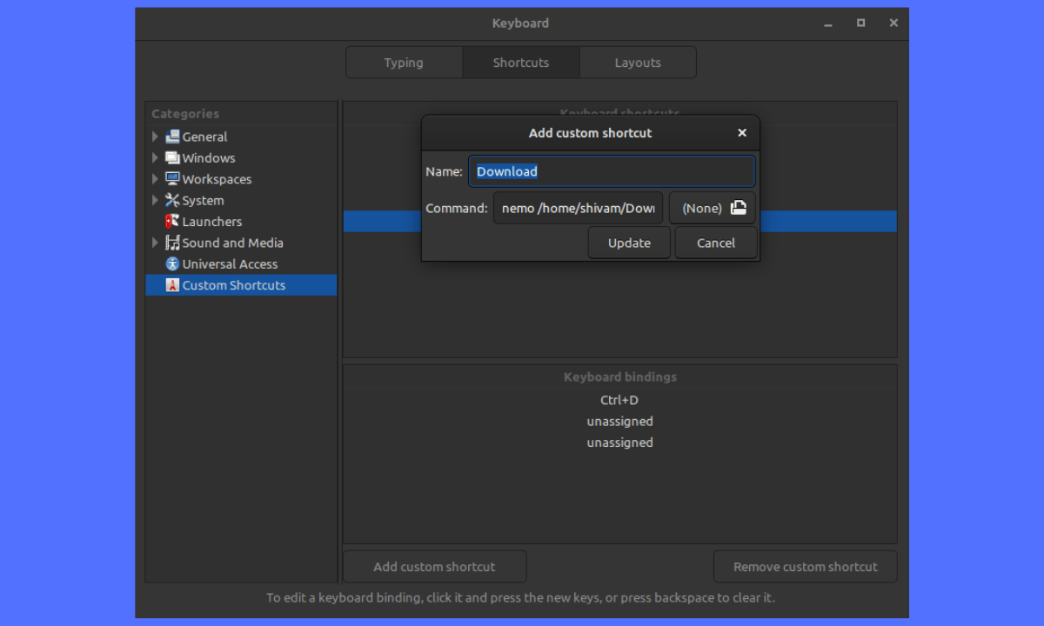
Task: Click the Name input field
Action: coord(612,171)
